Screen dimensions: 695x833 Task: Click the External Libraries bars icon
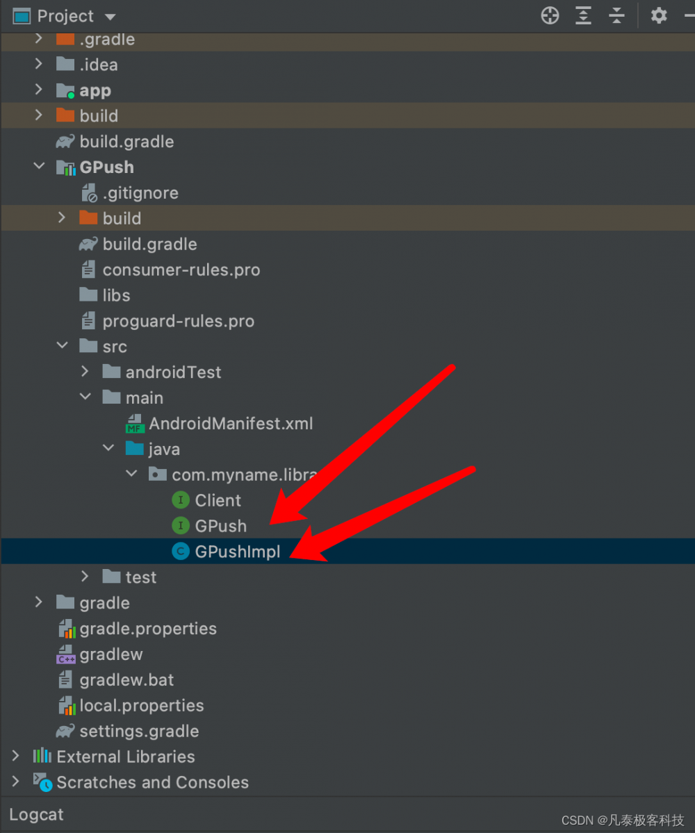(x=42, y=755)
